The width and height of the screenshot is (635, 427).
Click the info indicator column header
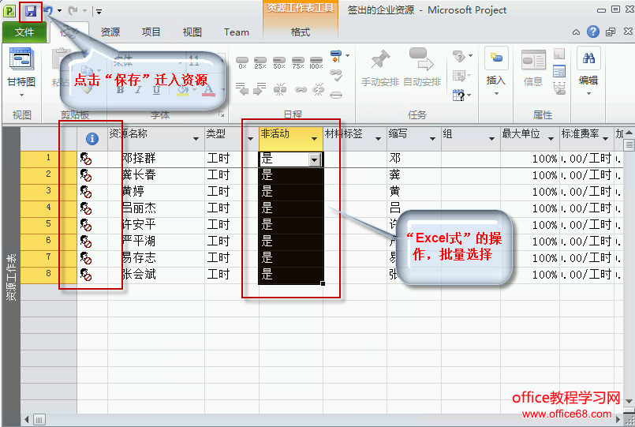92,138
